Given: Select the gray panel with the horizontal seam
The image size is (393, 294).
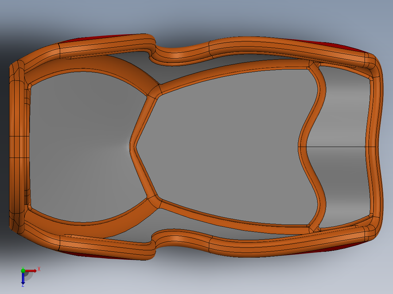Looking at the screenshot, I should (338, 147).
